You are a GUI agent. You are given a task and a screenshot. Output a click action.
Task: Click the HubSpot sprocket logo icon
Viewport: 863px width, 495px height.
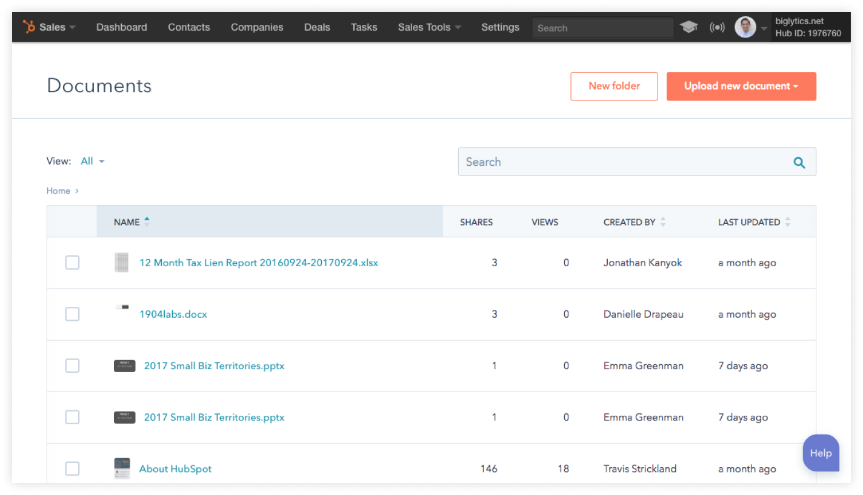(28, 27)
